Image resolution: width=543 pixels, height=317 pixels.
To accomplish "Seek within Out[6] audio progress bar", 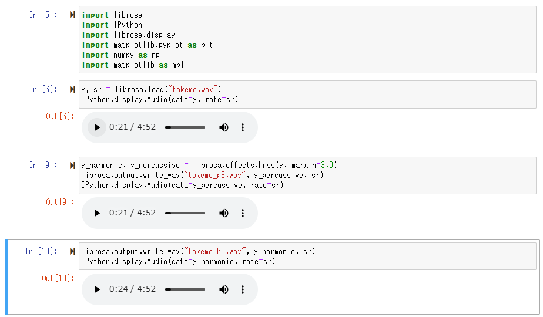I will click(185, 127).
